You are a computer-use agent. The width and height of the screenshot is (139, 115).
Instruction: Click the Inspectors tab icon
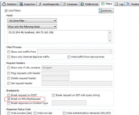point(21,4)
